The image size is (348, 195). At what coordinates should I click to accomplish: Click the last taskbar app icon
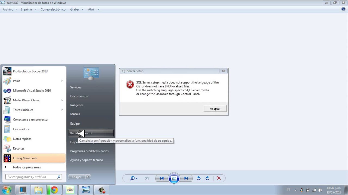101,190
